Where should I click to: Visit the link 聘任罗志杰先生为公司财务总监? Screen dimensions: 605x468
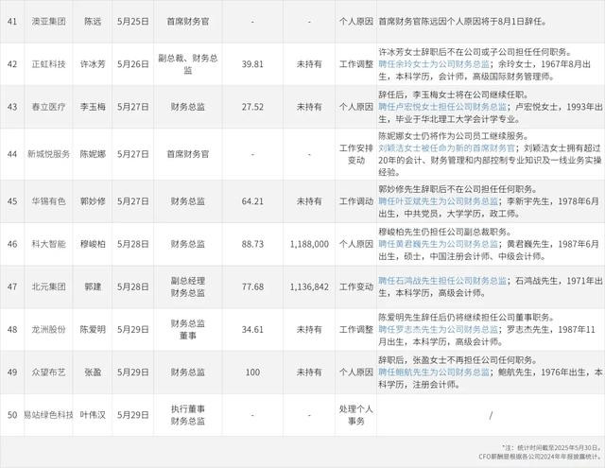[438, 329]
